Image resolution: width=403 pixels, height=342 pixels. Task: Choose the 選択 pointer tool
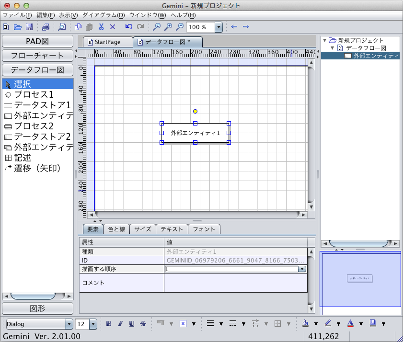pos(38,84)
